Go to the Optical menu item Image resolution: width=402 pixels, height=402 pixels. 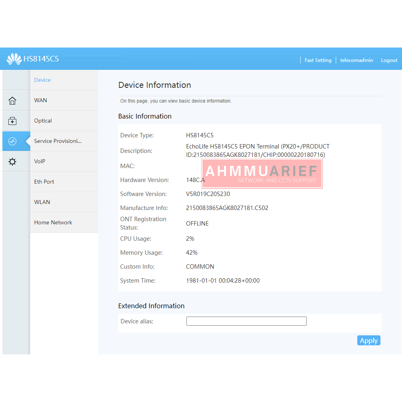pos(43,121)
